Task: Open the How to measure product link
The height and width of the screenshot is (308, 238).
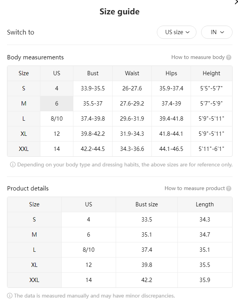Action: [x=195, y=188]
